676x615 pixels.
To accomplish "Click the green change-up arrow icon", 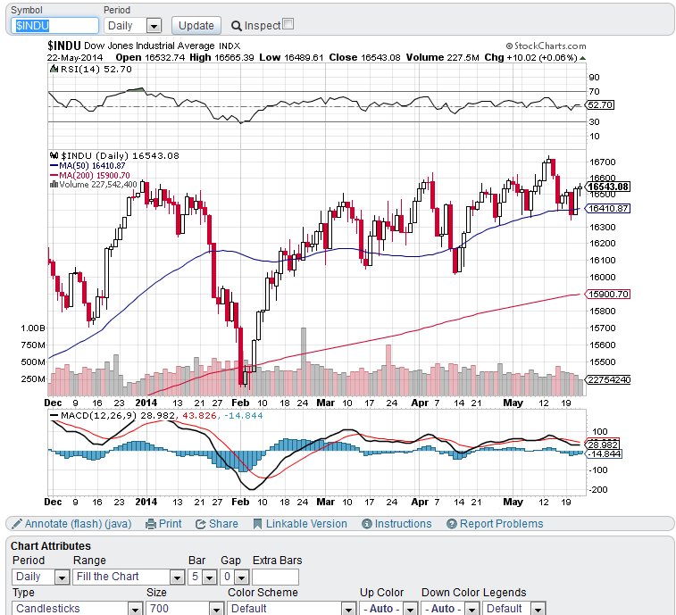I will (x=582, y=58).
